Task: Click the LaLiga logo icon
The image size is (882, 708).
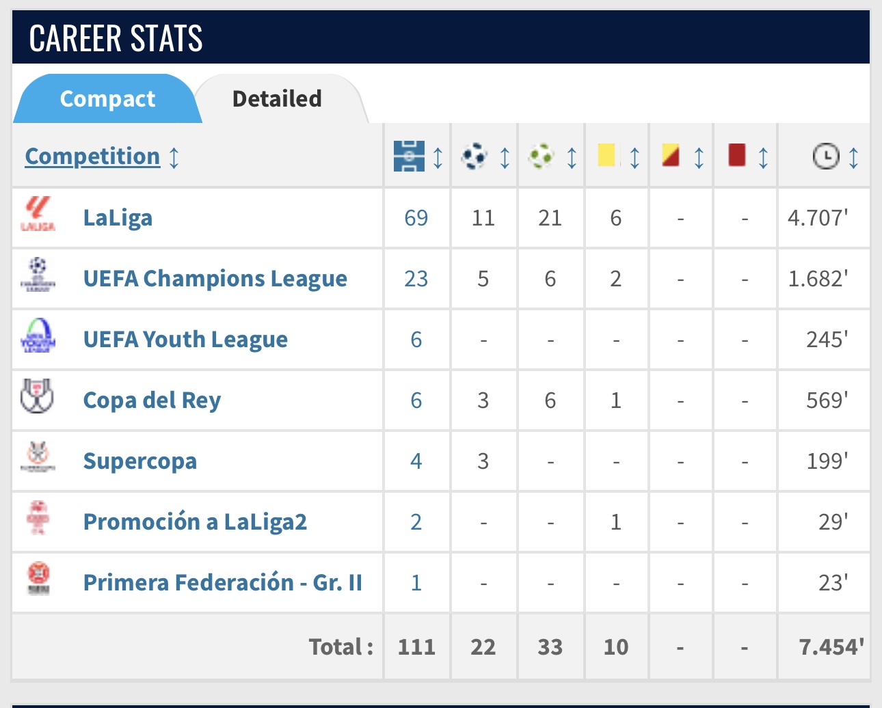Action: (x=38, y=215)
